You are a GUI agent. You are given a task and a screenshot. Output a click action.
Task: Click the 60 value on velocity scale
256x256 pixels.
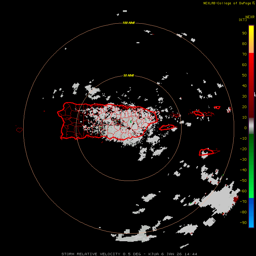[x=244, y=65]
